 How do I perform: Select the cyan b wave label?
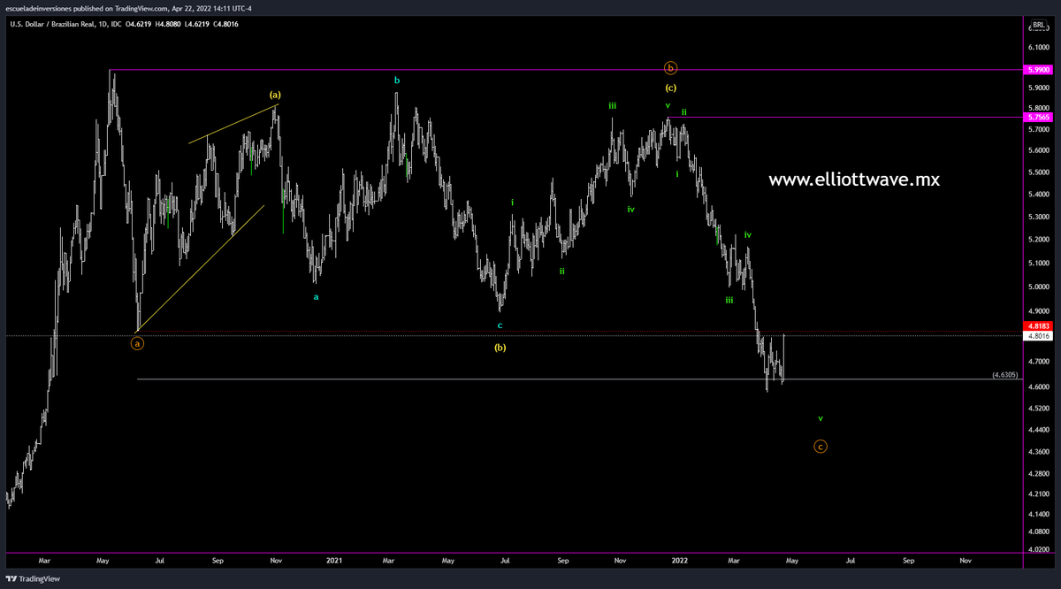point(397,80)
